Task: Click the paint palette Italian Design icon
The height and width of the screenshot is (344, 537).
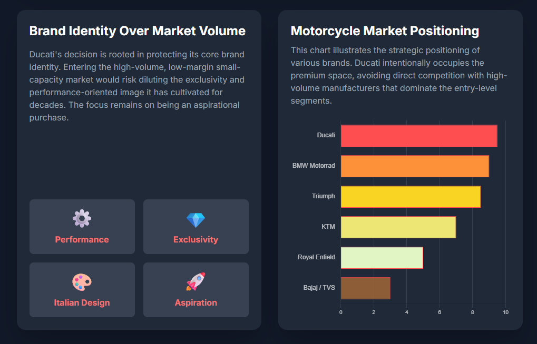Action: click(x=82, y=282)
